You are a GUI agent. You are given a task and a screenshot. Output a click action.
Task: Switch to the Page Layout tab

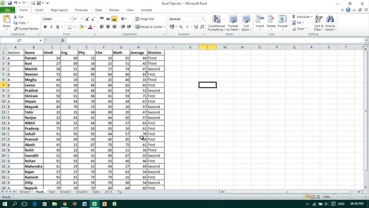tap(59, 10)
